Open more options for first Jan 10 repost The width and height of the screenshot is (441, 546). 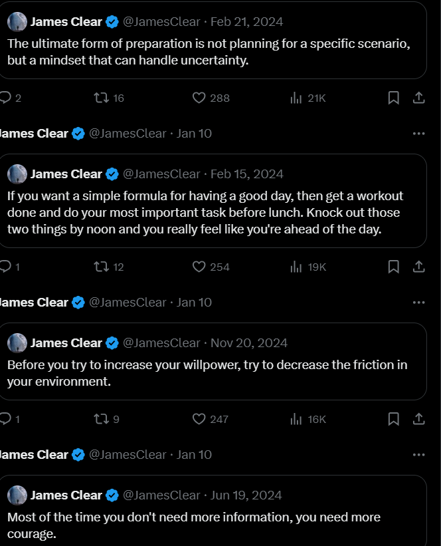418,133
